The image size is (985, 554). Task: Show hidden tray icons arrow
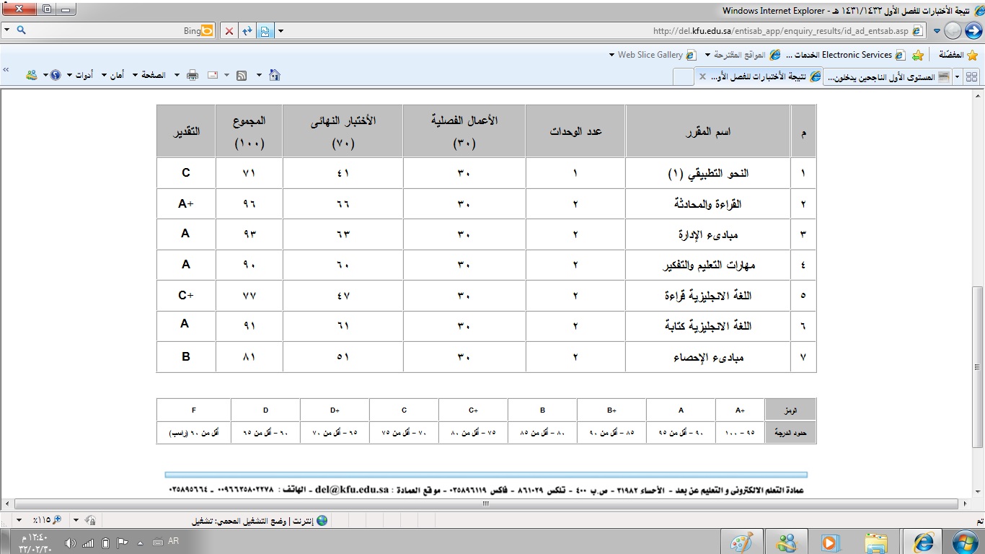pos(140,542)
